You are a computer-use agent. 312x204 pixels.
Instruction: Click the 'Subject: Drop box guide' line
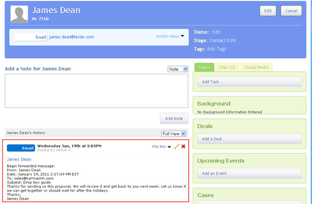pyautogui.click(x=29, y=182)
